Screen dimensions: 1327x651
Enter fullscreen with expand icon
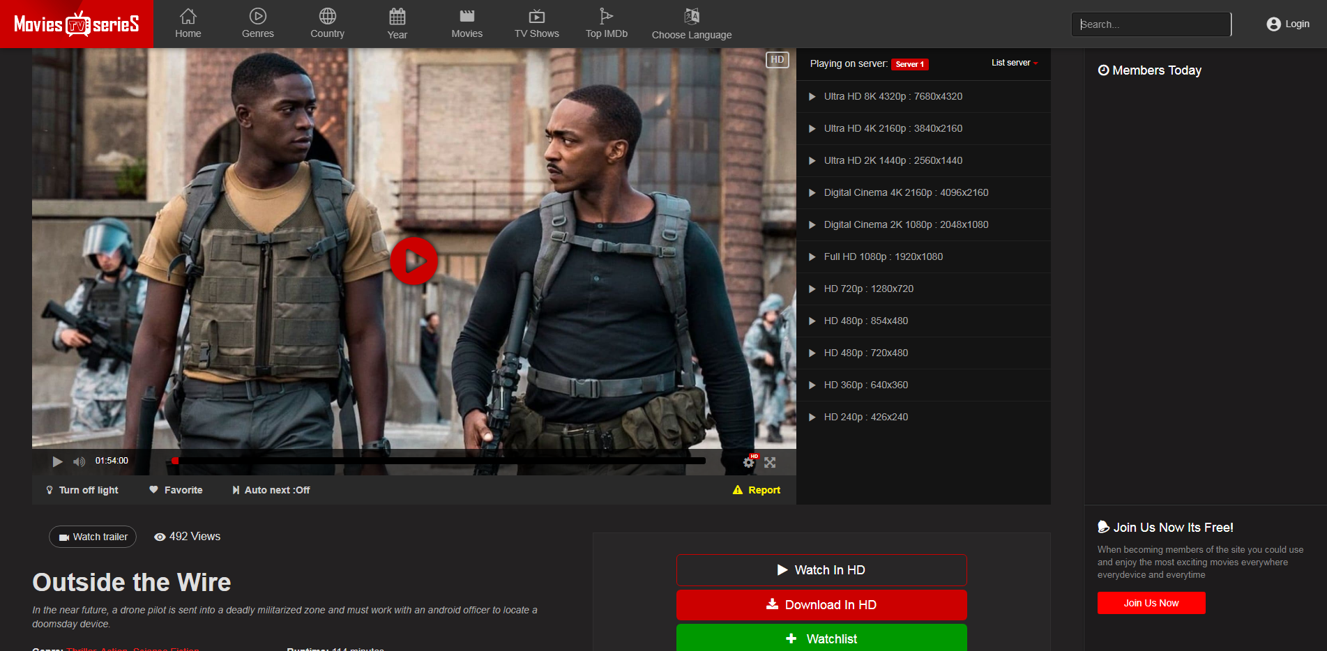pyautogui.click(x=770, y=462)
